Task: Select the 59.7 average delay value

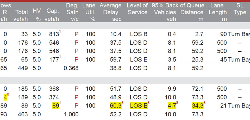Action: (116, 60)
